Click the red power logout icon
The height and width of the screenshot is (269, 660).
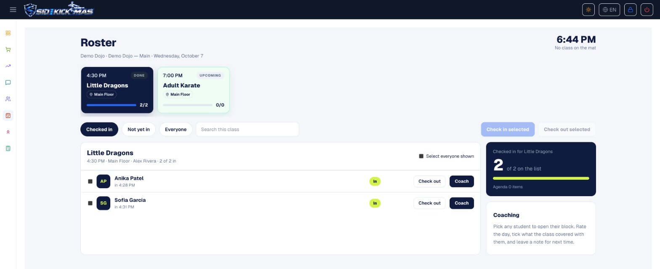click(647, 10)
